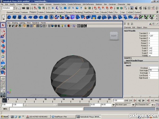159x119 pixels.
Task: Create a polygon cylinder from the shelf
Action: click(20, 17)
